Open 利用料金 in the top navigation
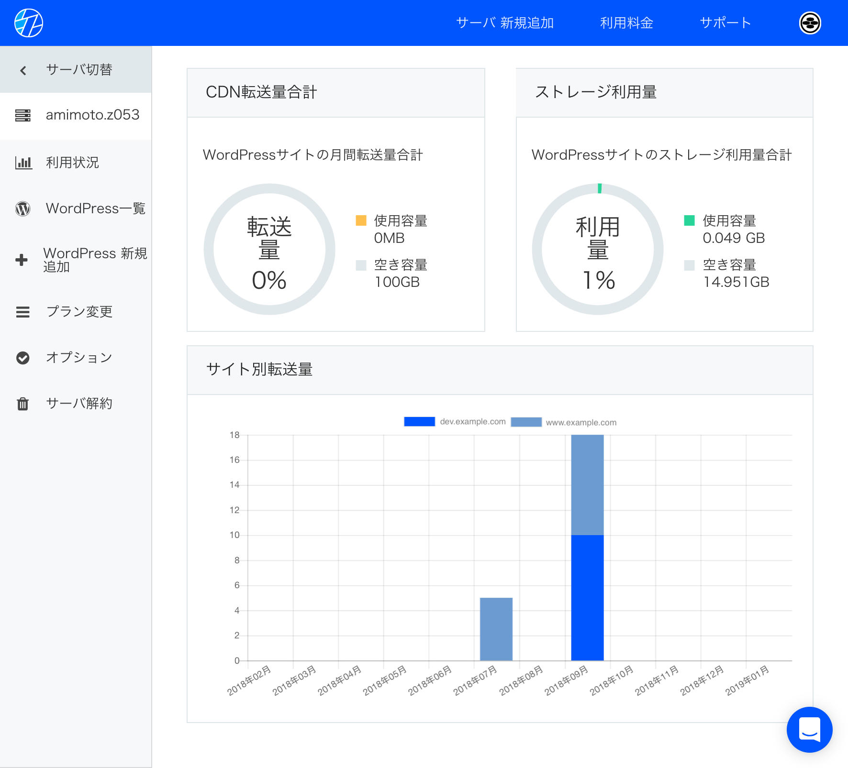 click(x=626, y=23)
